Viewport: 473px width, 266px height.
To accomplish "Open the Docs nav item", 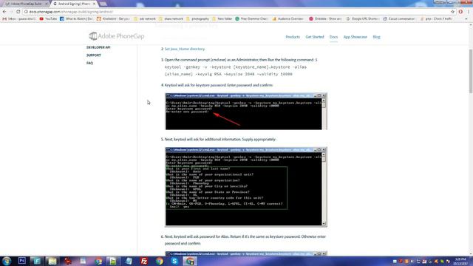I will (333, 37).
